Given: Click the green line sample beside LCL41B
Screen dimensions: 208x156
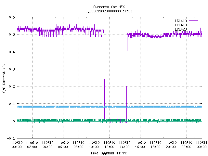Looking at the screenshot, I should click(193, 25).
